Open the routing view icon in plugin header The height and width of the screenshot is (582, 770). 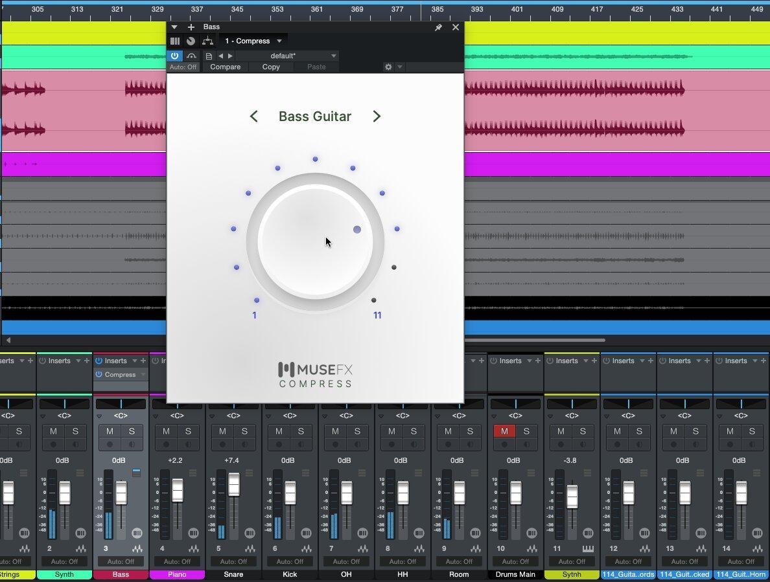pyautogui.click(x=207, y=41)
